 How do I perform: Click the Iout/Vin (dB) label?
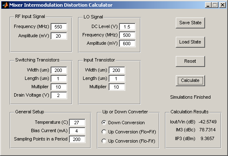[x=182, y=122]
